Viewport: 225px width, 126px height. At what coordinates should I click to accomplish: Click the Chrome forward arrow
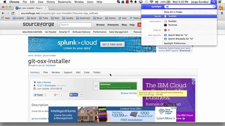(x=8, y=13)
